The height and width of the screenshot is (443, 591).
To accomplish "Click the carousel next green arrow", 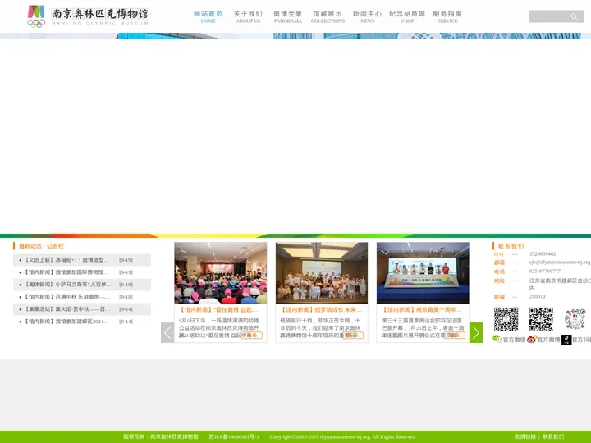I will coord(475,332).
